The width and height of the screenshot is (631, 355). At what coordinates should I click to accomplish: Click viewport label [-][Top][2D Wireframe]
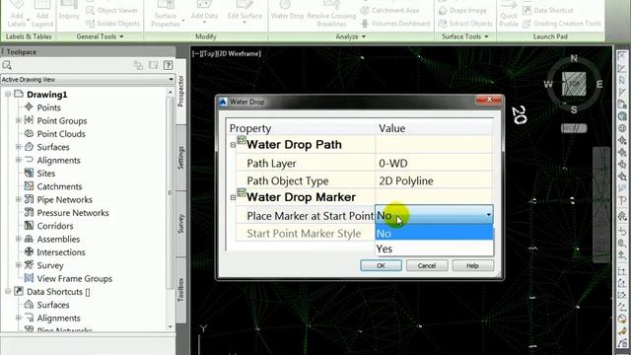tap(227, 53)
